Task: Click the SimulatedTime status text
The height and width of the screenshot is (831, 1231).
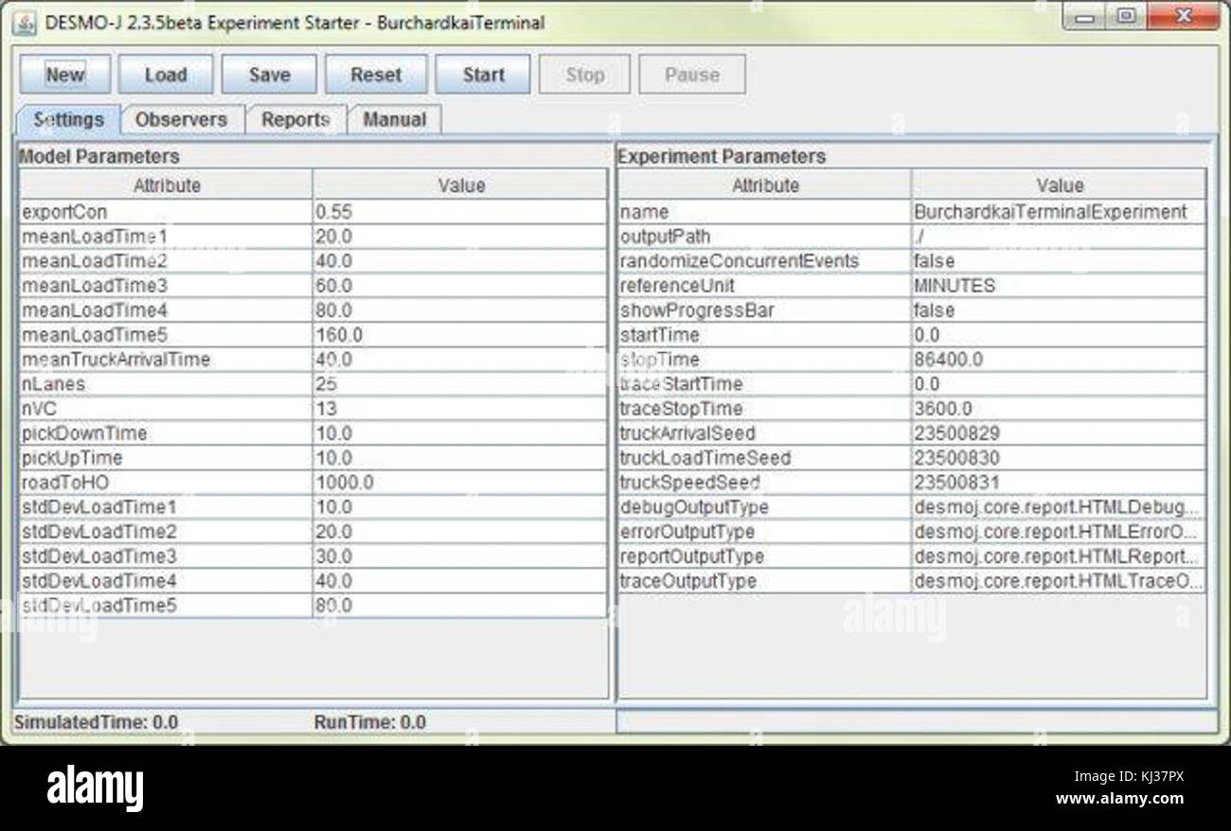Action: (x=96, y=722)
